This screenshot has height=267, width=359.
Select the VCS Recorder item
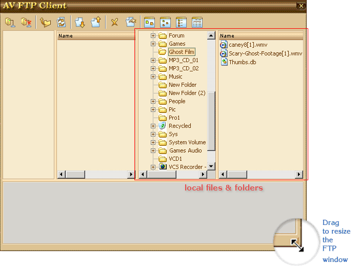(187, 167)
